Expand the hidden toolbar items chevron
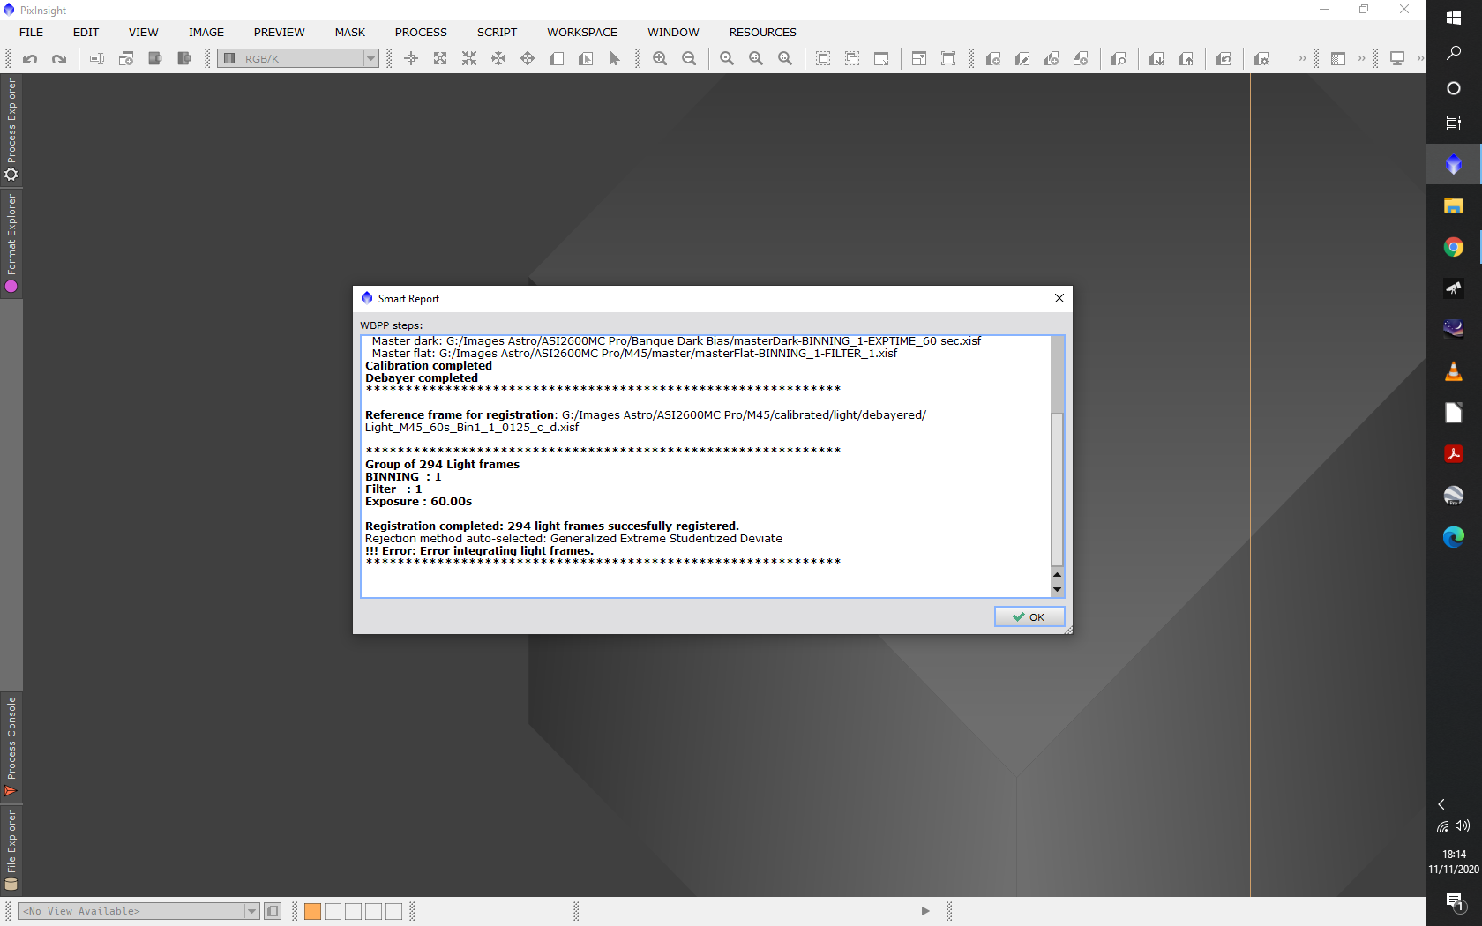 click(x=1302, y=59)
